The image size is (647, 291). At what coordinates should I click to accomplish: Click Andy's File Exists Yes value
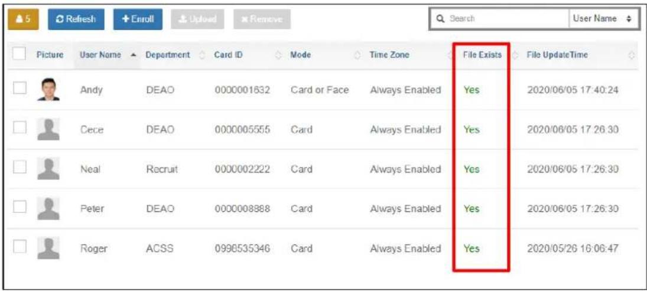click(472, 90)
